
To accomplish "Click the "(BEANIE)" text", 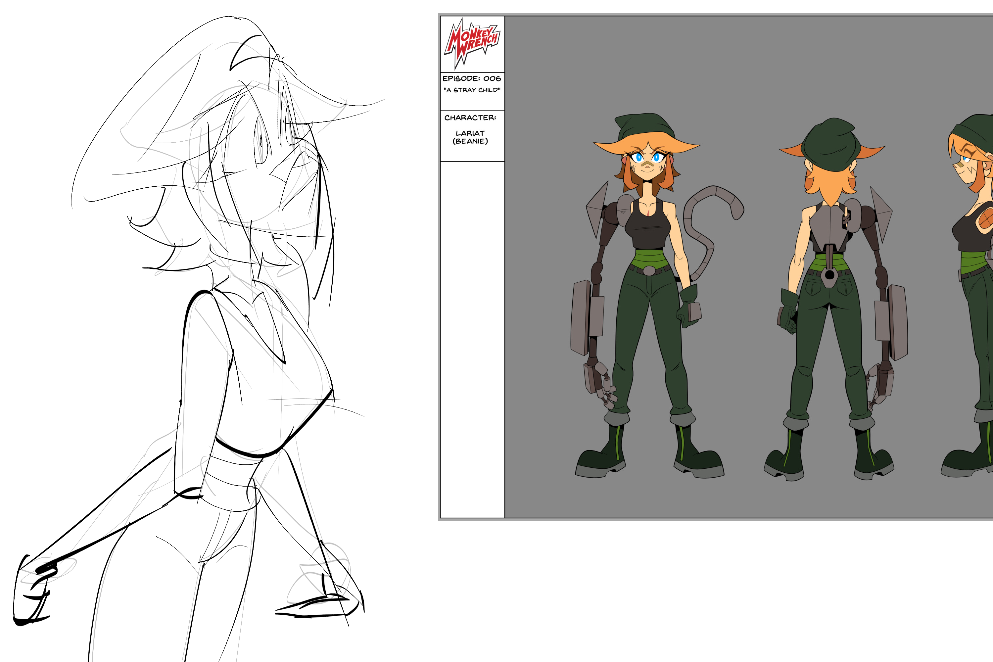I will tap(470, 141).
